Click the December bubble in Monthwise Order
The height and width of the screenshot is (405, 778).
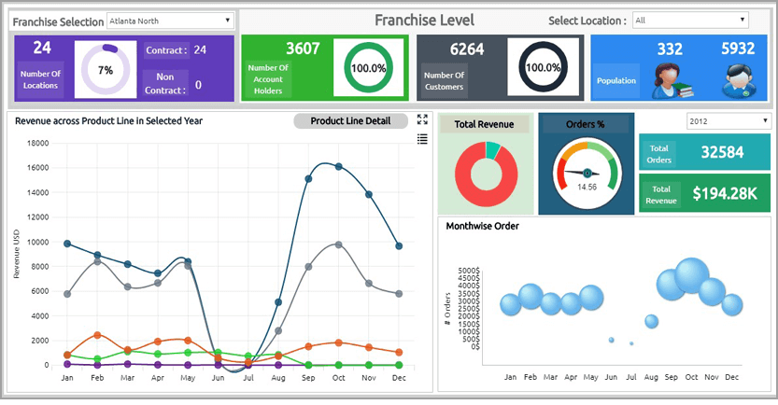pyautogui.click(x=732, y=305)
